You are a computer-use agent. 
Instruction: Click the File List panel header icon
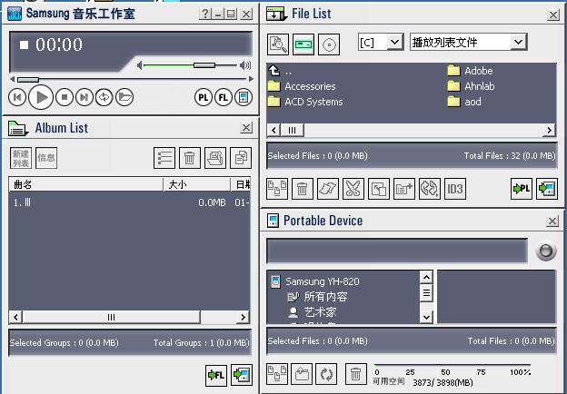tap(276, 14)
